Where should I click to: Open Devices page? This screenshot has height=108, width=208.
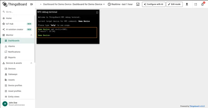17,69
